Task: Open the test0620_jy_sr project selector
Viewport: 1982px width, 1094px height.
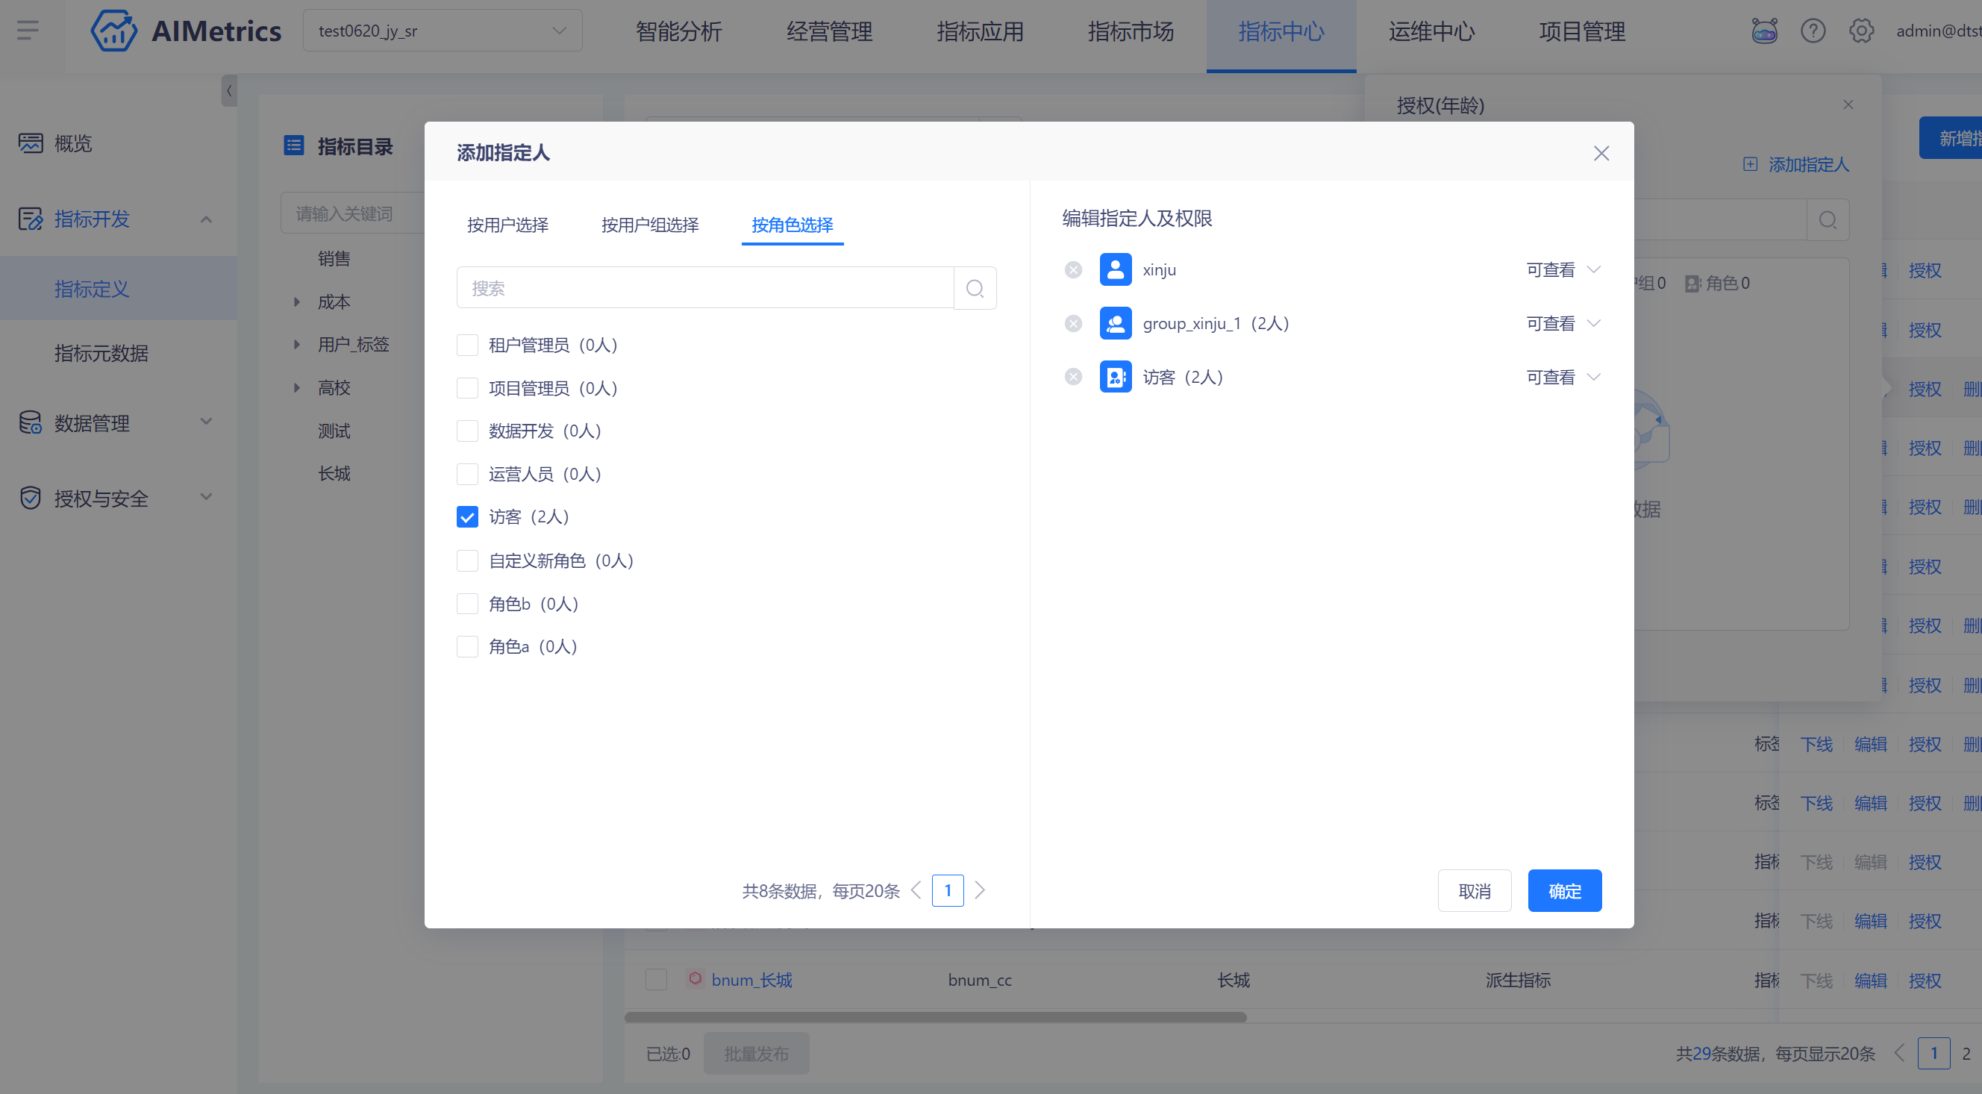Action: click(443, 31)
